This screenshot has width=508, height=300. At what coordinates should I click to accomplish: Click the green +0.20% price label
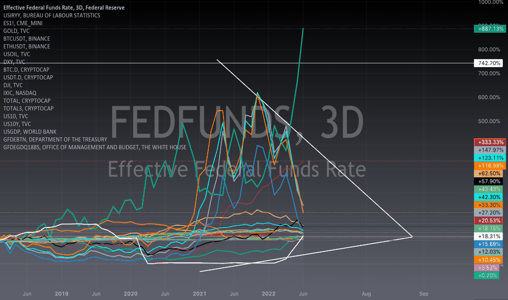(487, 275)
